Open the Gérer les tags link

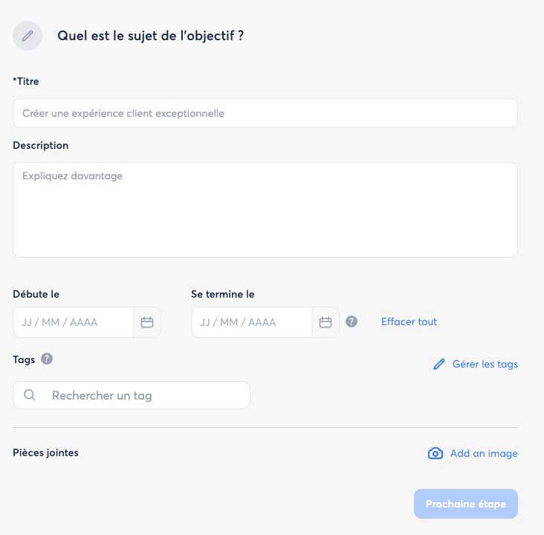pos(485,364)
